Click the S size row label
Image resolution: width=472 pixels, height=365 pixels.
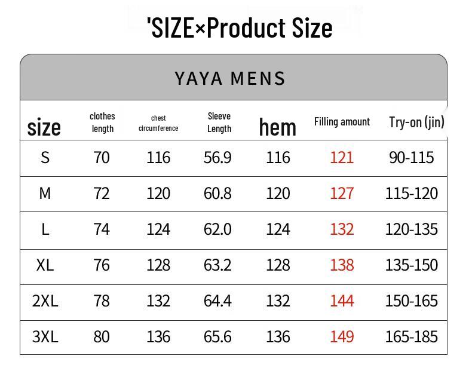click(x=45, y=158)
